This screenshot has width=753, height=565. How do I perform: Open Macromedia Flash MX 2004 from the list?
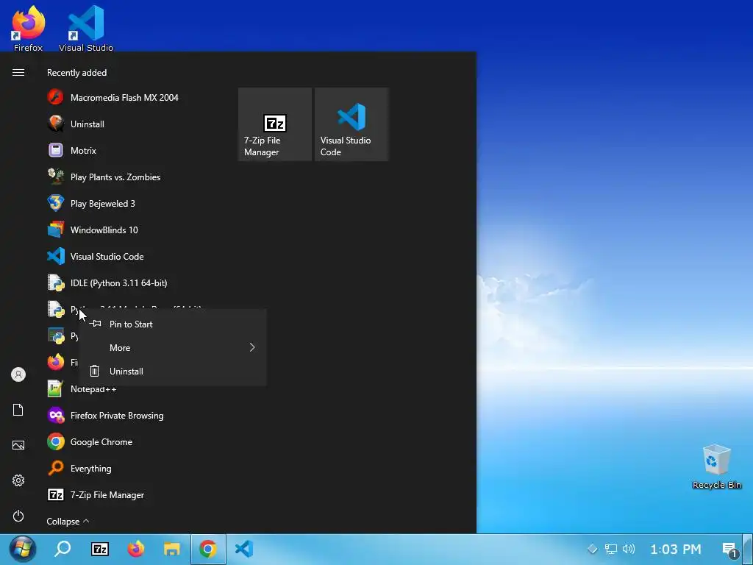113,98
